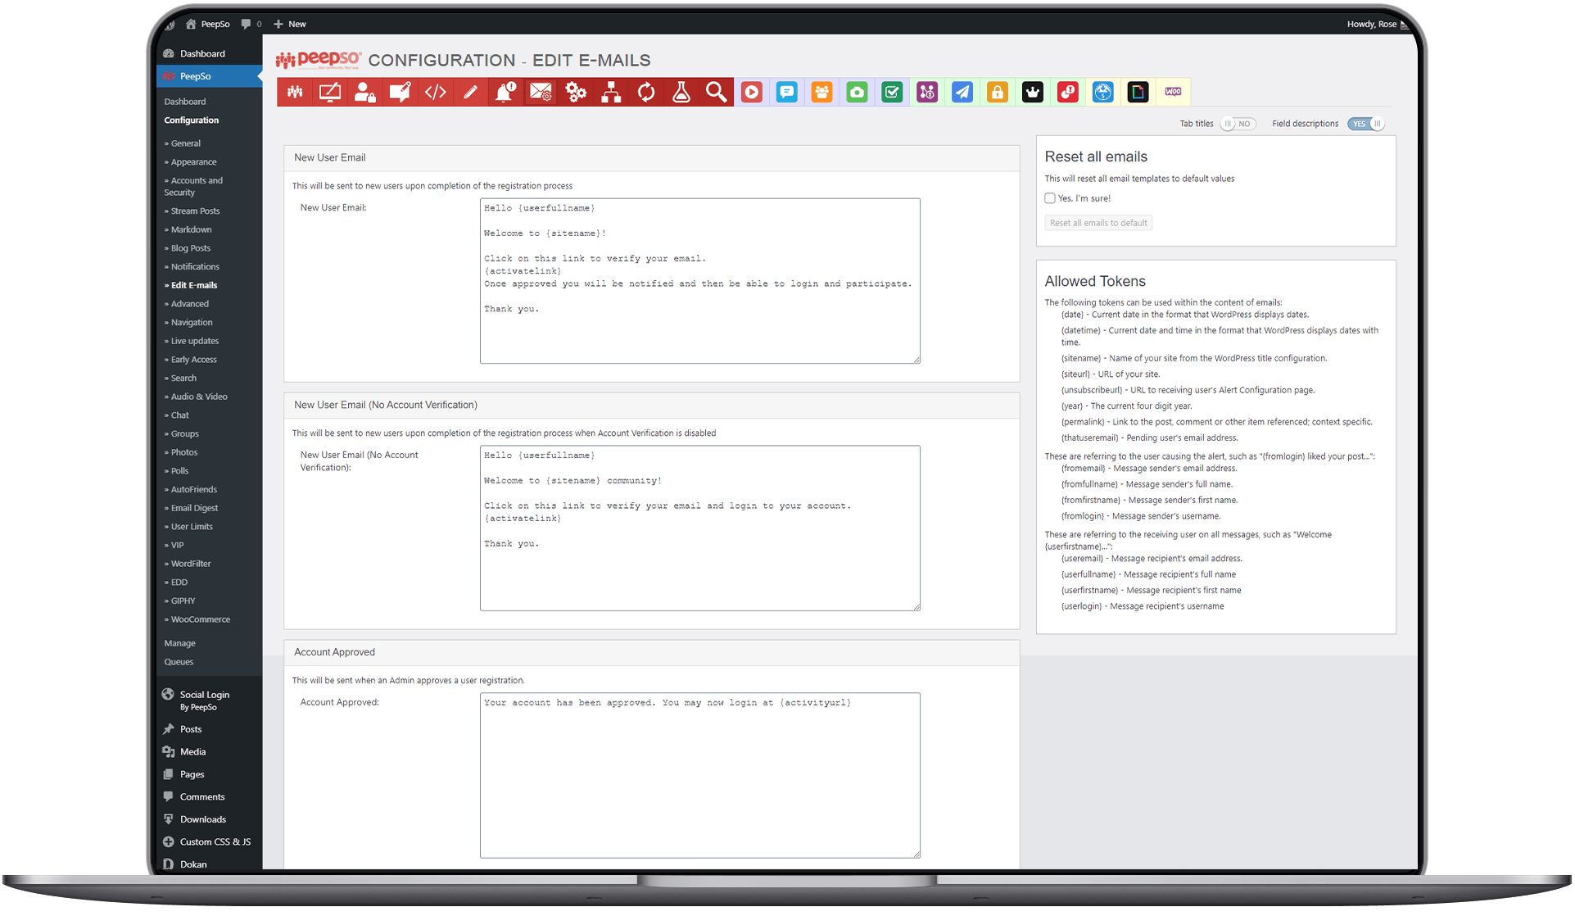This screenshot has height=916, width=1575.
Task: Open Polls green checkmark icon
Action: point(893,93)
